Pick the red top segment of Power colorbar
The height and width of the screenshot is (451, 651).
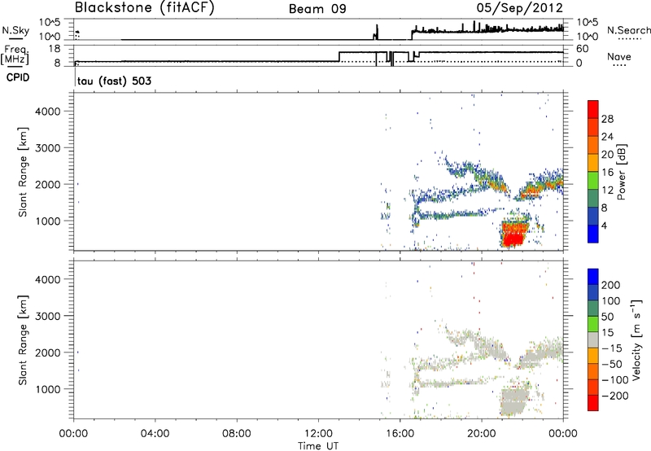(593, 109)
